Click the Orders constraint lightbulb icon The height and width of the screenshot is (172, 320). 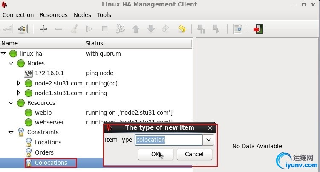point(29,152)
